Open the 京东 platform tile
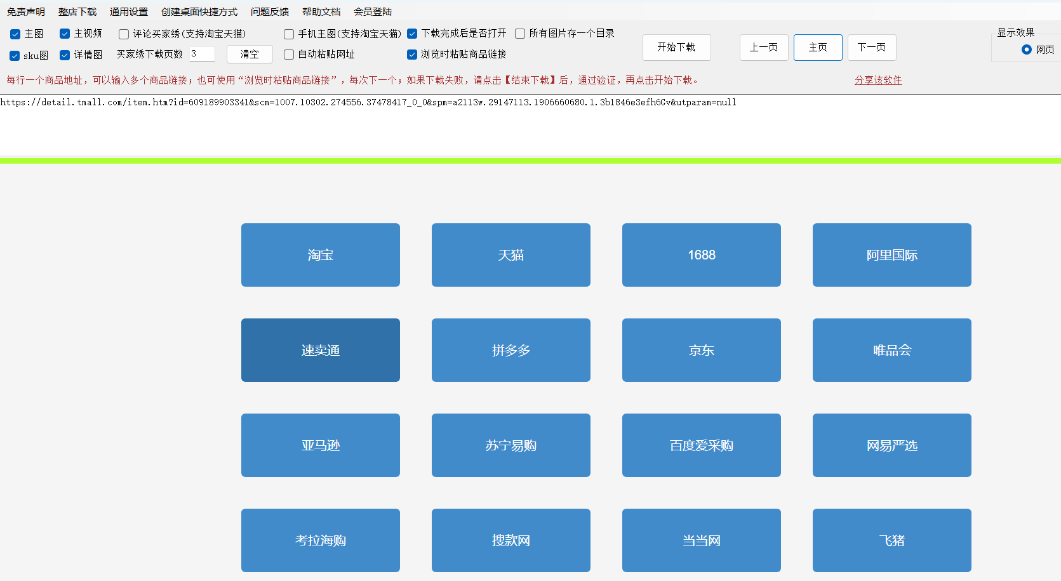 [702, 350]
